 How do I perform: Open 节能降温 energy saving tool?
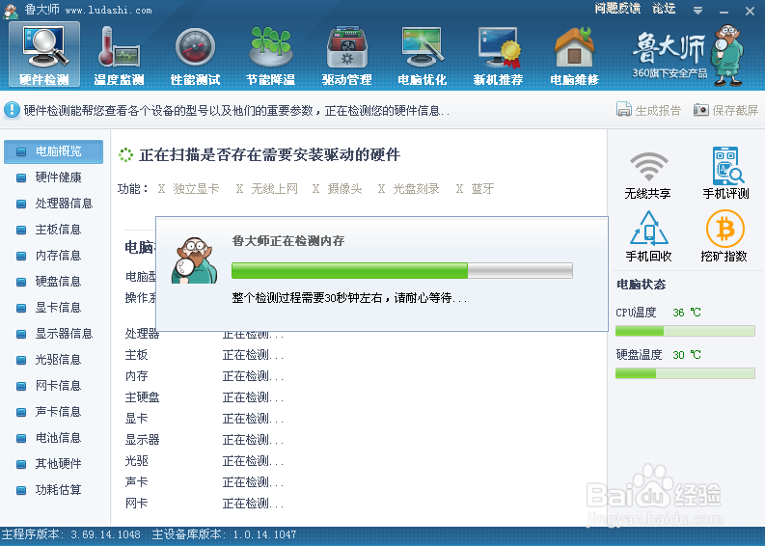coord(271,55)
